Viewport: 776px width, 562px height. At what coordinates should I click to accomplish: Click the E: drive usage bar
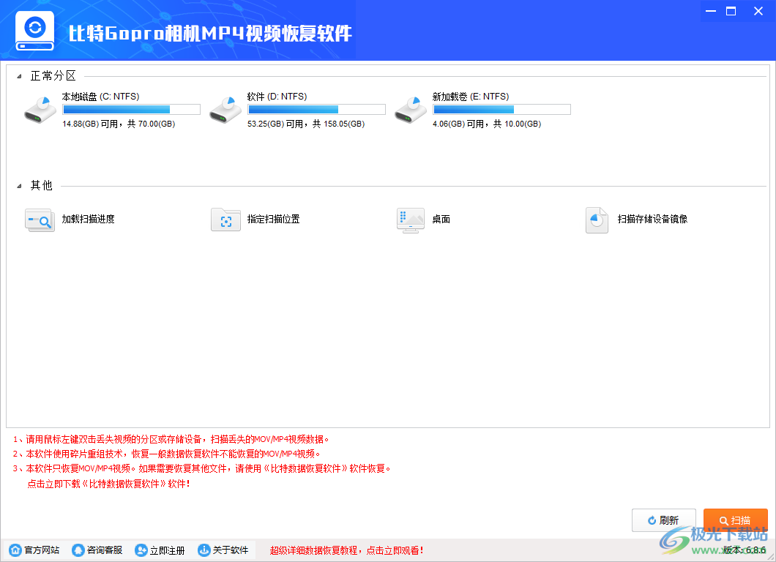(501, 109)
